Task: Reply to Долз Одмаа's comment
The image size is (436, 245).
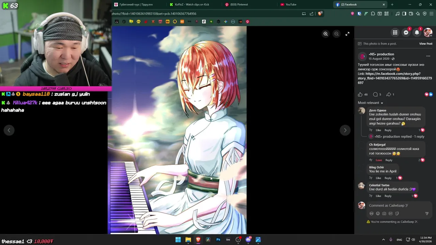Action: pos(388,130)
